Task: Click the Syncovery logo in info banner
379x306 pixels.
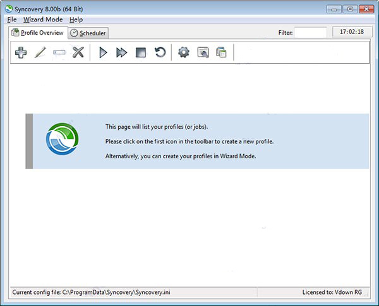Action: 63,139
